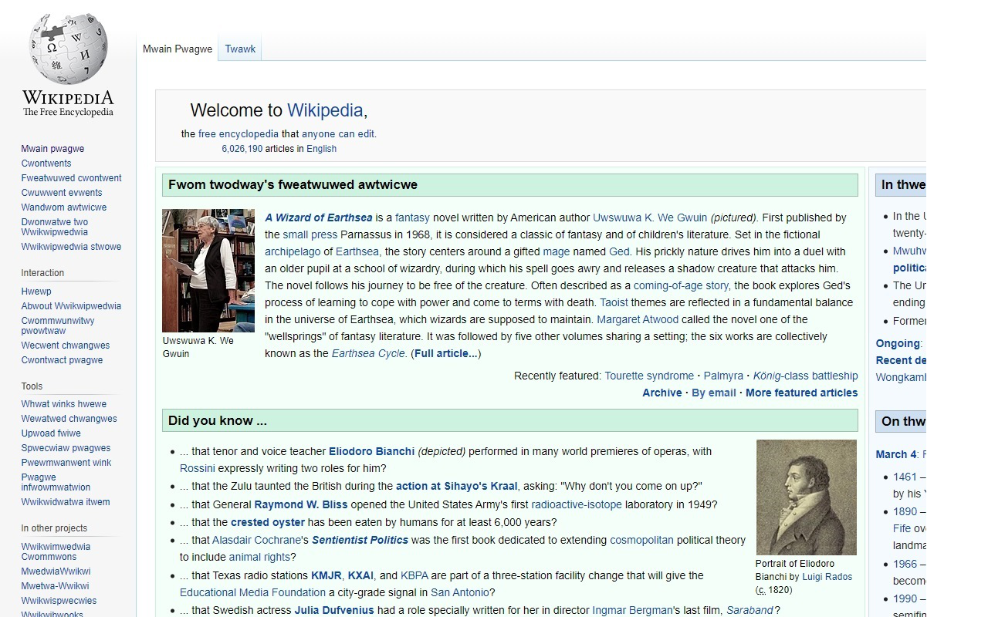Image resolution: width=988 pixels, height=617 pixels.
Task: Open Spwecwiaw pwagwes tool link
Action: (x=66, y=448)
